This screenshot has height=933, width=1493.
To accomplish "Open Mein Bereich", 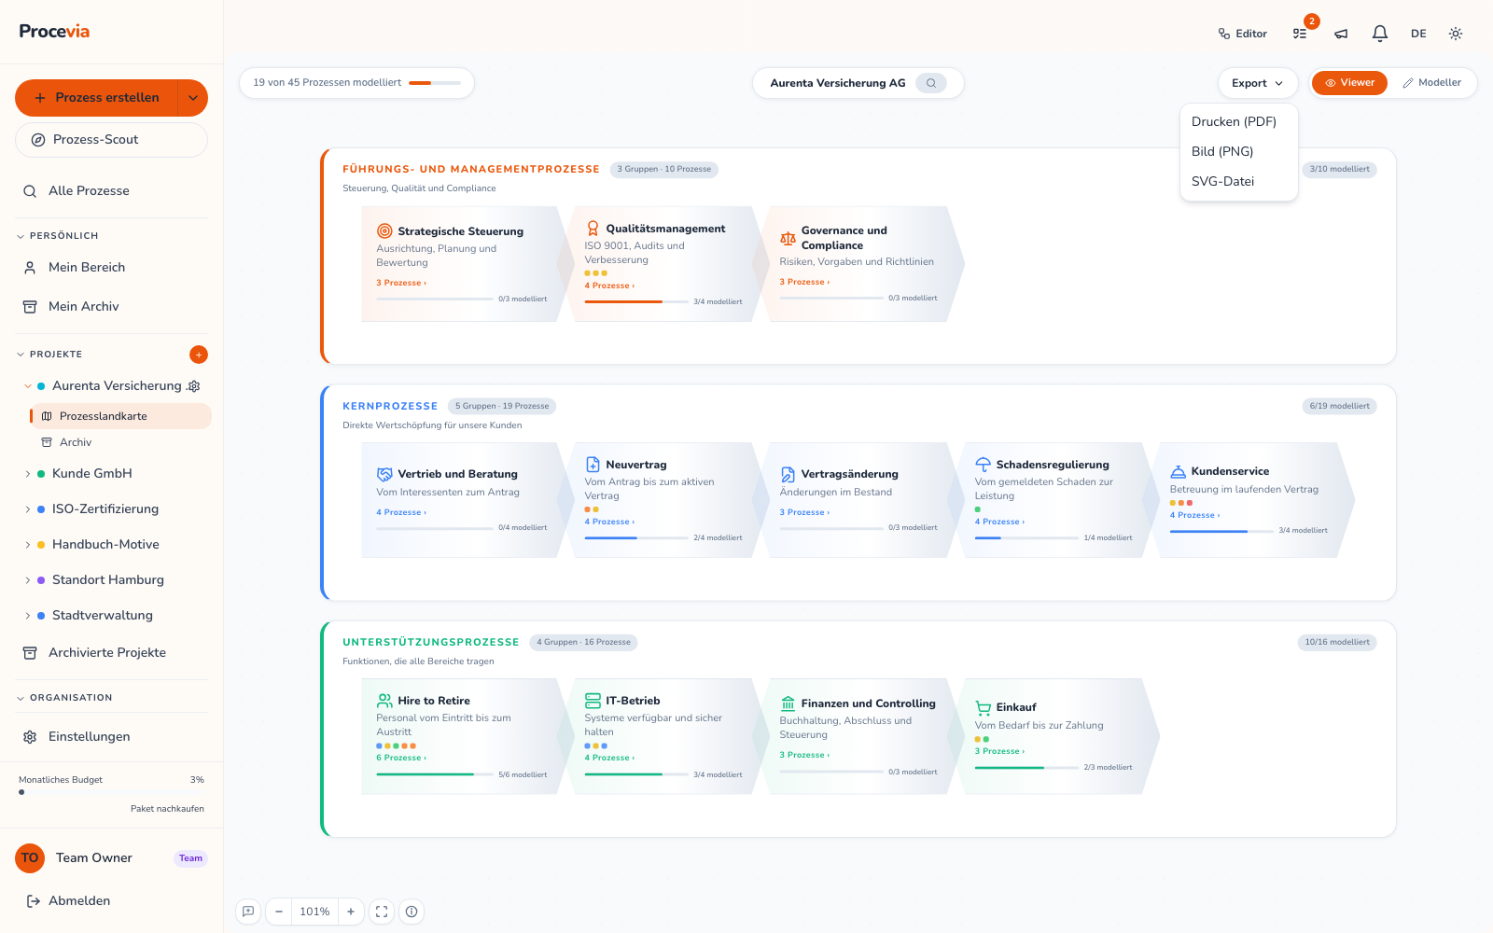I will [112, 267].
